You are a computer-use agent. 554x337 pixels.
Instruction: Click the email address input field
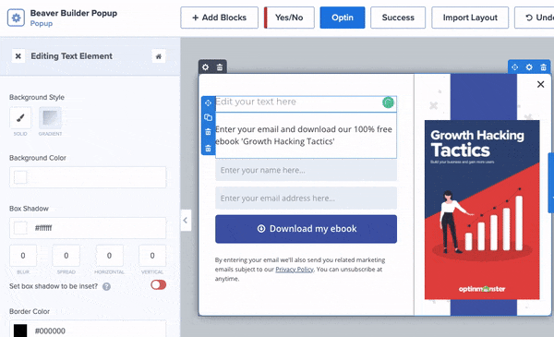(306, 199)
